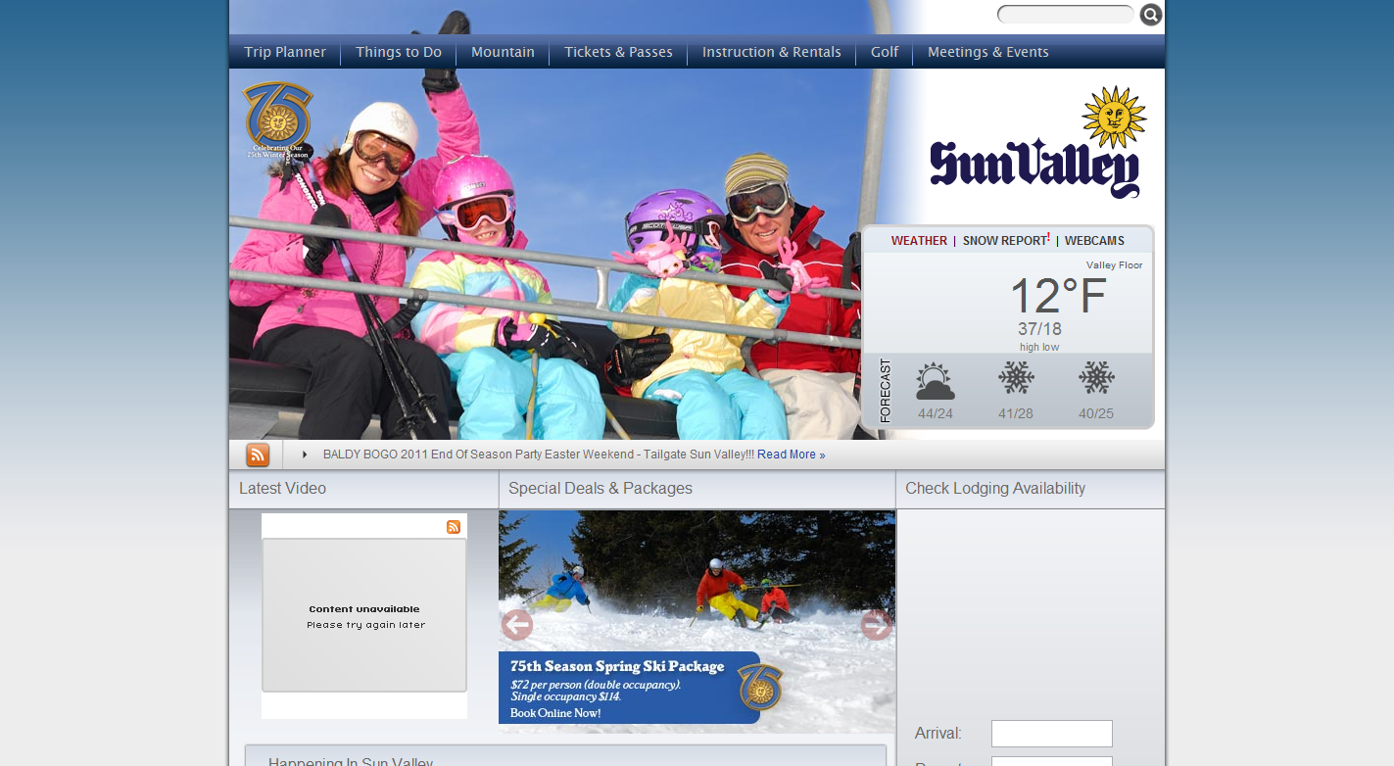Click the Valley Floor location link
The width and height of the screenshot is (1394, 766).
(1130, 265)
